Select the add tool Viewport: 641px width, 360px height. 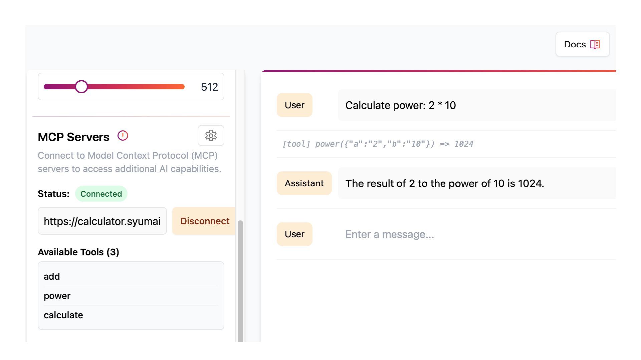[52, 276]
